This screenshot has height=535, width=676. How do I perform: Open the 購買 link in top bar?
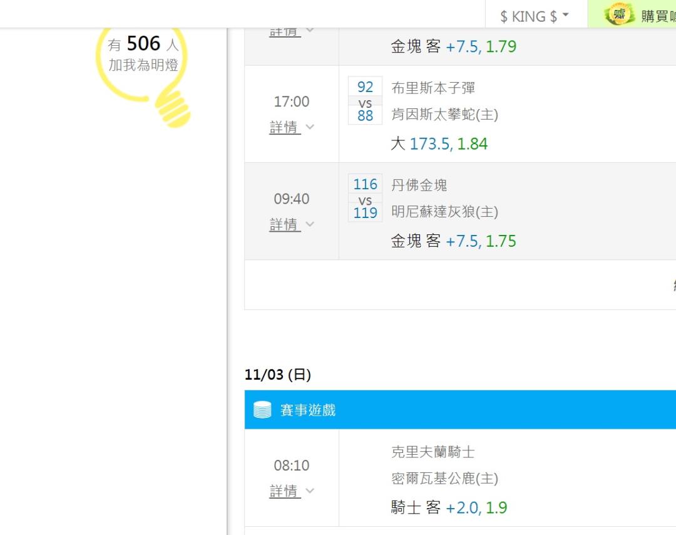pos(658,16)
